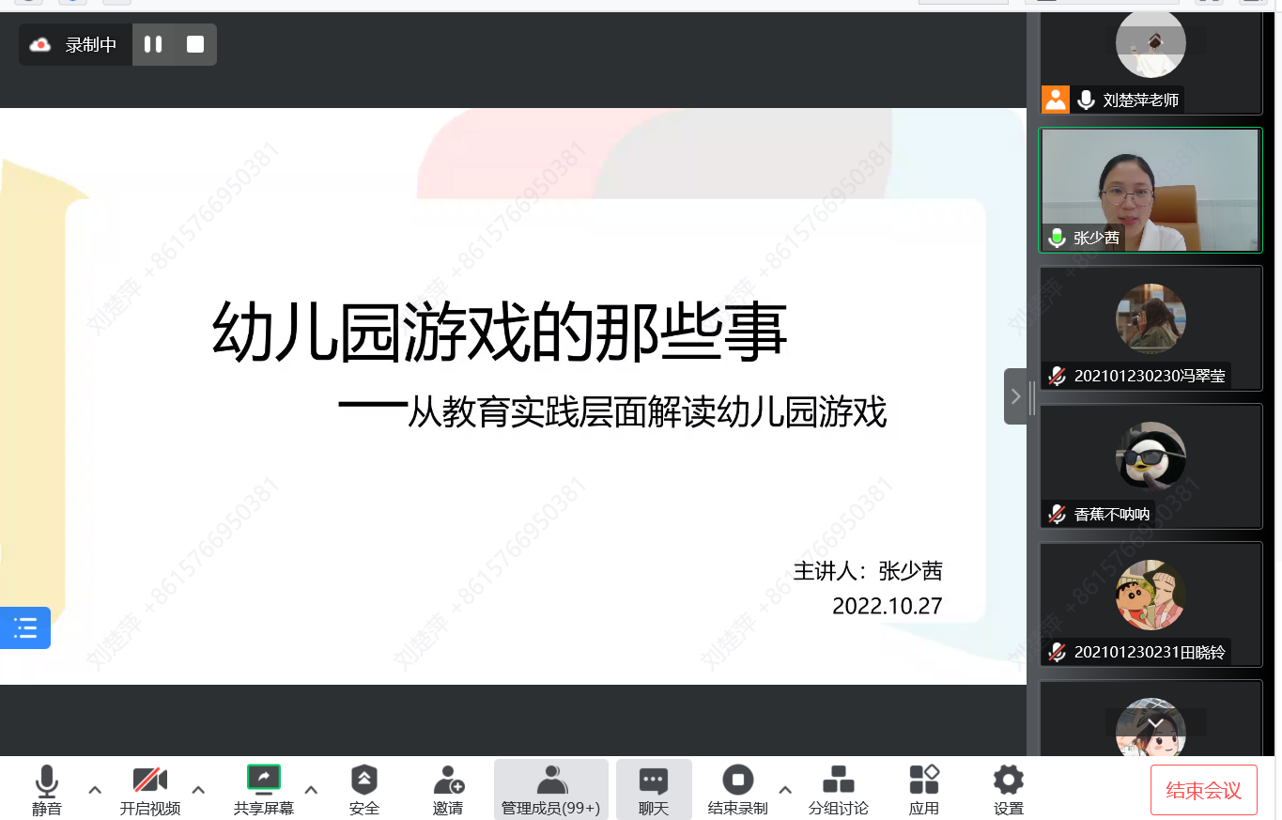Collapse the participant video sidebar
The image size is (1282, 820).
(x=1015, y=396)
